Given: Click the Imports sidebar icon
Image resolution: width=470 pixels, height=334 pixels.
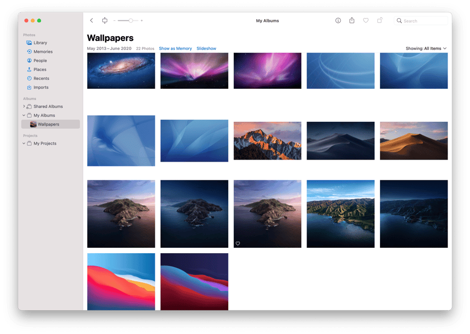Looking at the screenshot, I should (x=29, y=87).
